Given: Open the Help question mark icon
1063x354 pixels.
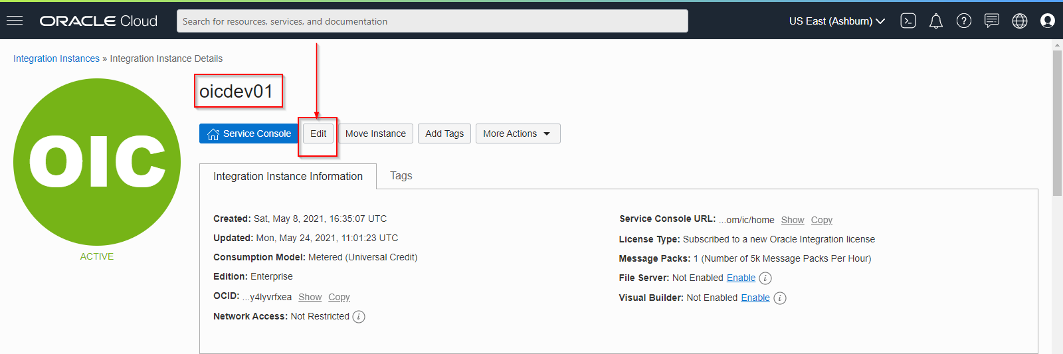Looking at the screenshot, I should (x=964, y=21).
